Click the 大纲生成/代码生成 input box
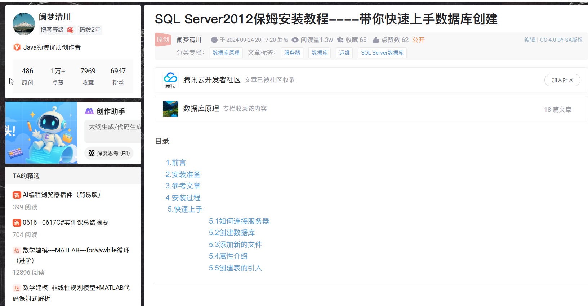588x306 pixels. point(112,131)
